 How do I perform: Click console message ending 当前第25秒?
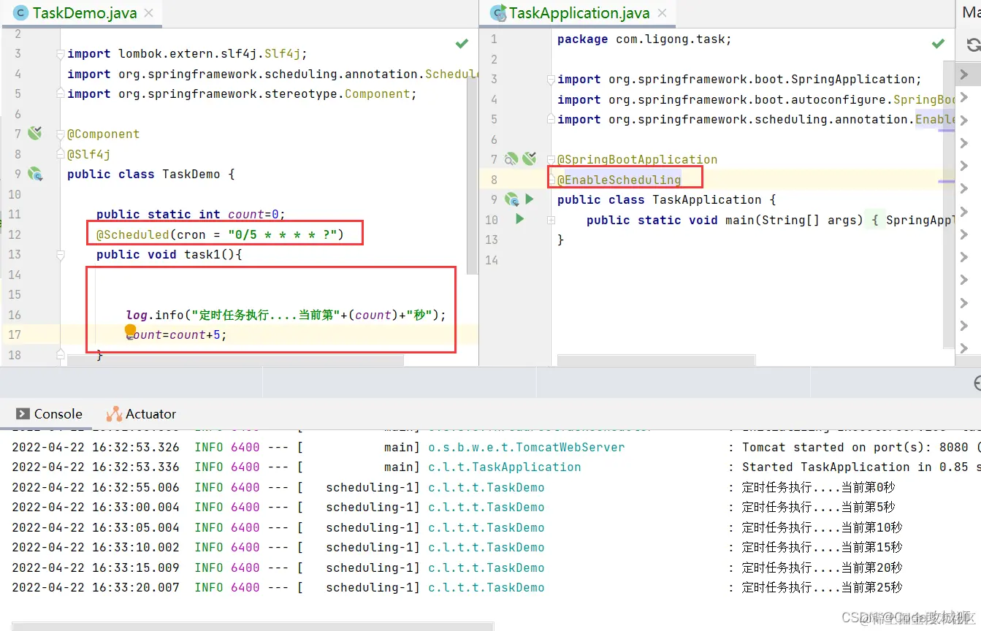(822, 587)
